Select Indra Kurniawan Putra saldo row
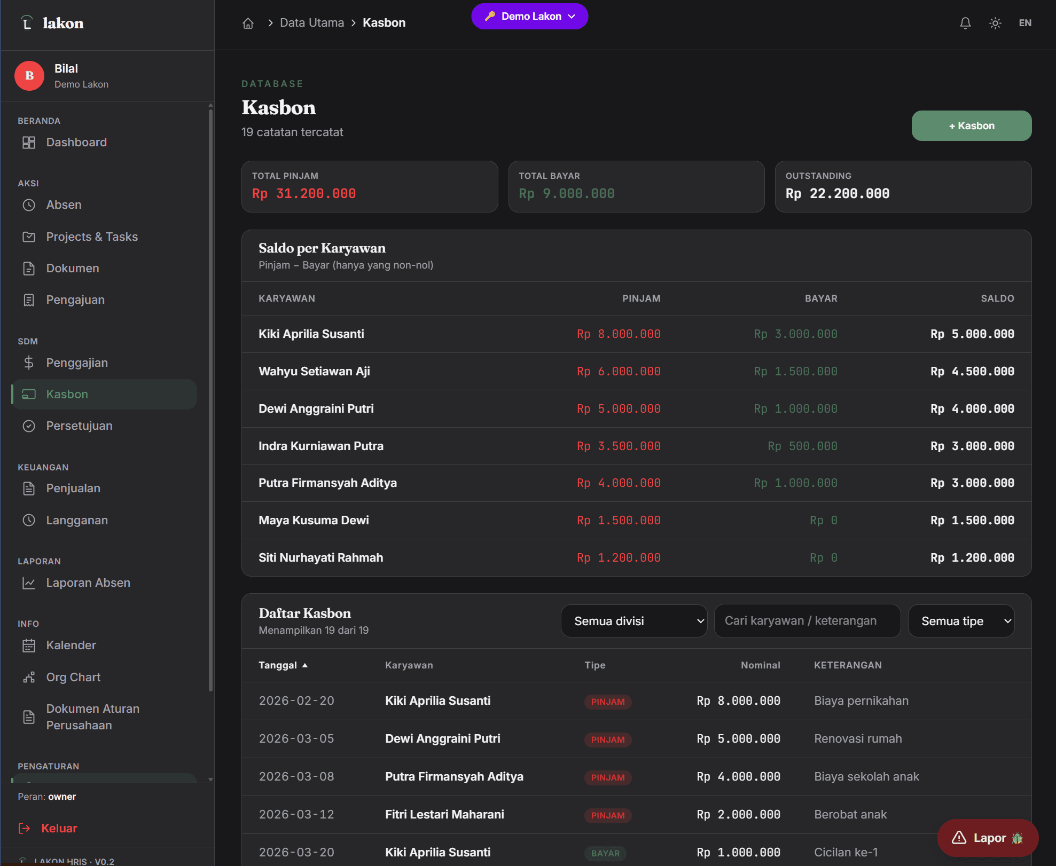Screen dimensions: 1056x866 pyautogui.click(x=636, y=446)
